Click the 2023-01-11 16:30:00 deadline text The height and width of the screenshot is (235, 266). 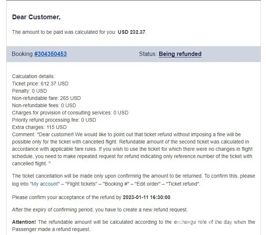pos(146,197)
